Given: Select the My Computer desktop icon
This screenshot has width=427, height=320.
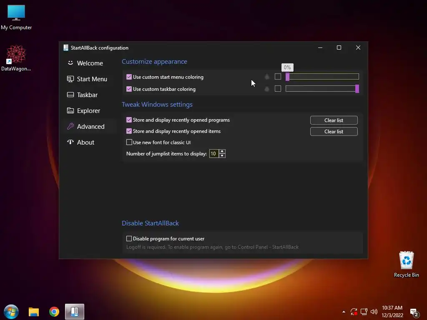Looking at the screenshot, I should pyautogui.click(x=16, y=17).
